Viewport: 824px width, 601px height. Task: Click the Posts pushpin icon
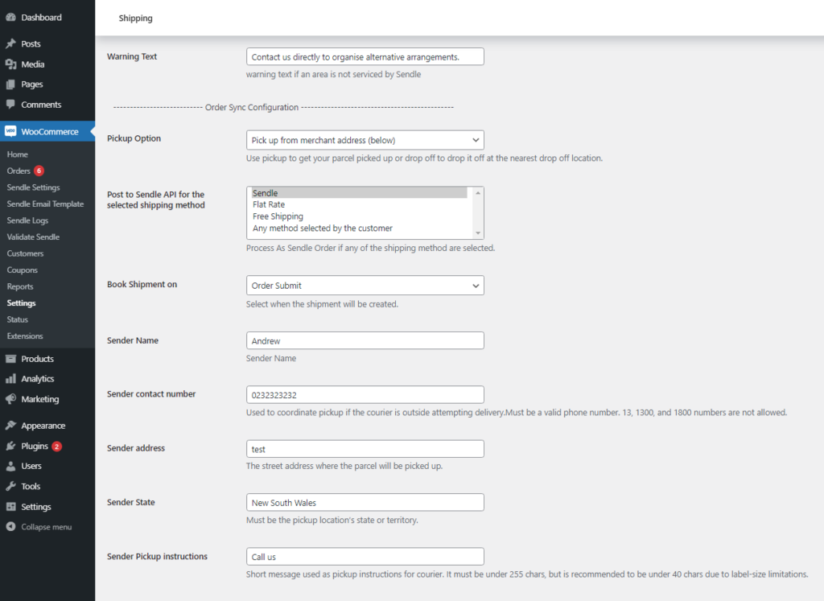tap(10, 43)
